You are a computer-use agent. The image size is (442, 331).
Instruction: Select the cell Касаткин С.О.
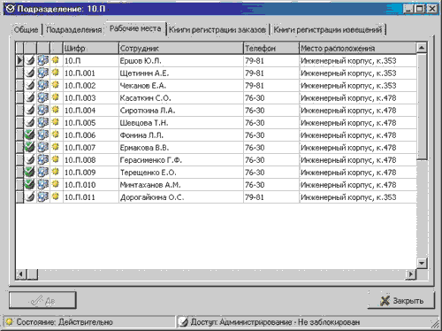coord(181,98)
